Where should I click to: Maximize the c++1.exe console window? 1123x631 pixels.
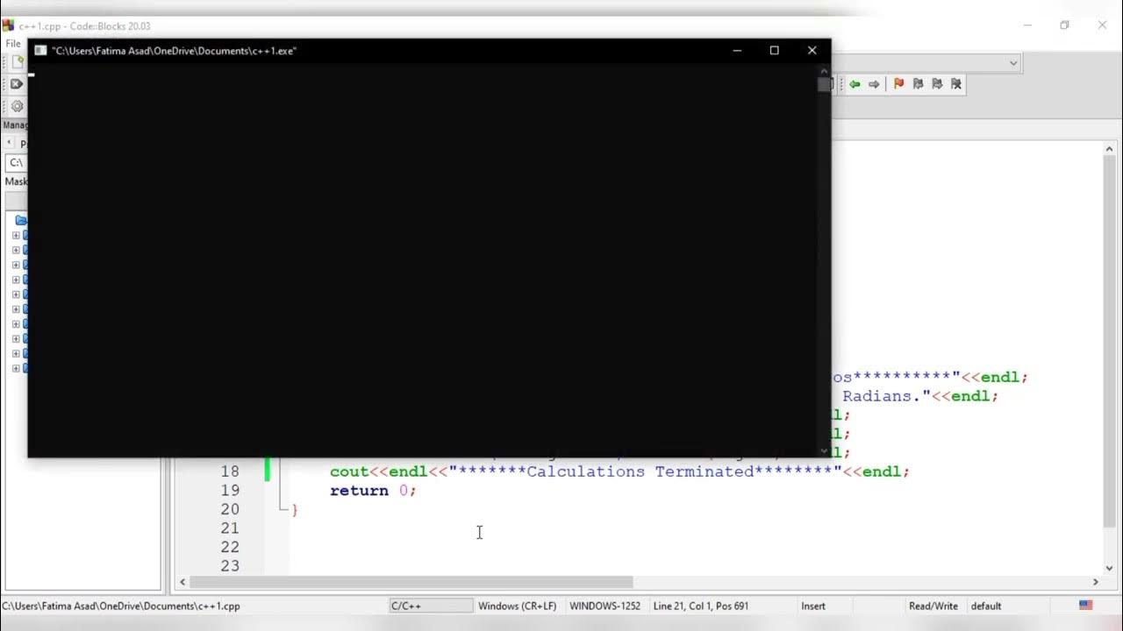774,51
